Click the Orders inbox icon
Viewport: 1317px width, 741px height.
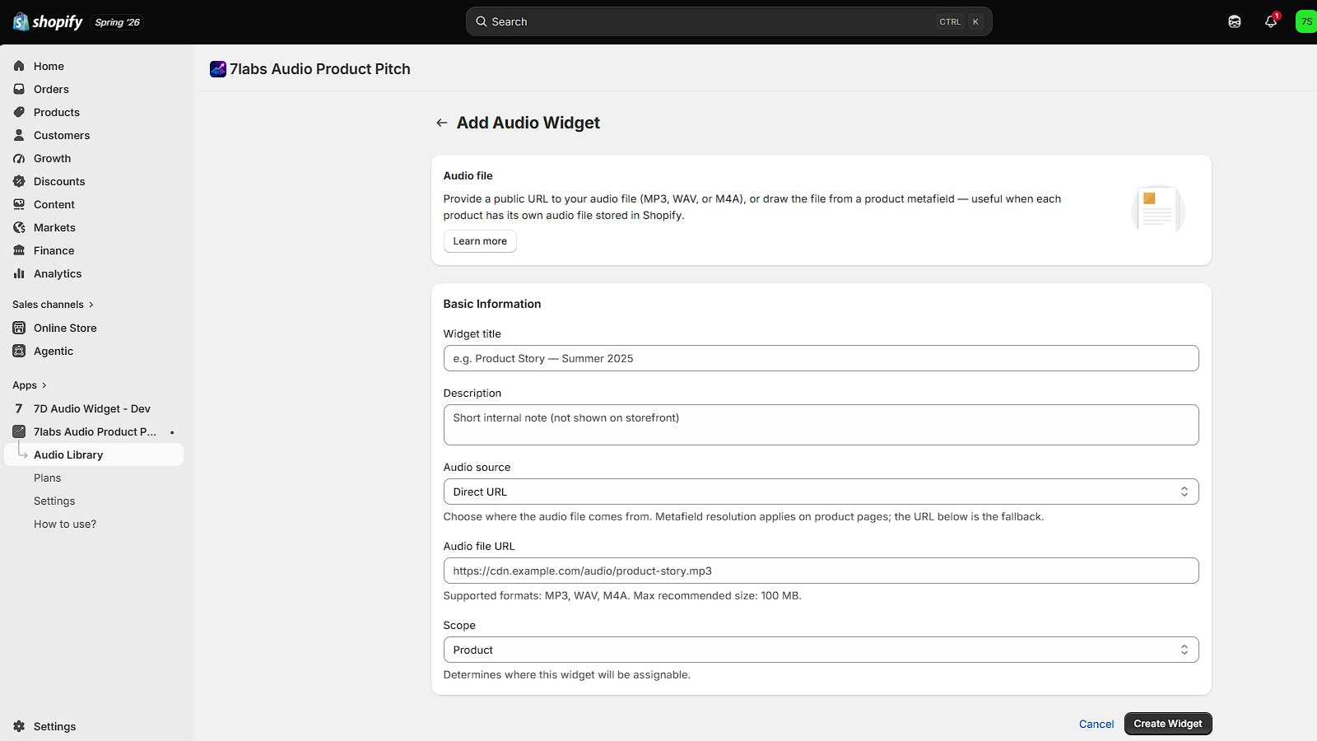19,89
